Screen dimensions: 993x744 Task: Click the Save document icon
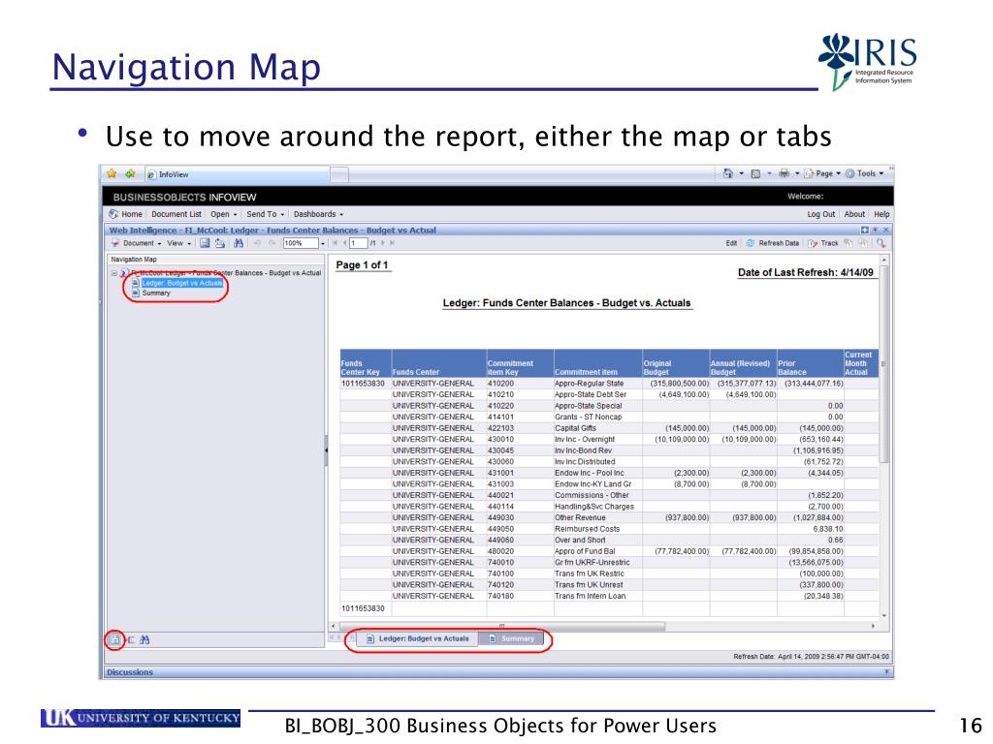205,243
